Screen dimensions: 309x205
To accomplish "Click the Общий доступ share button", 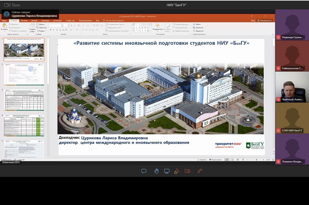I will [x=265, y=20].
